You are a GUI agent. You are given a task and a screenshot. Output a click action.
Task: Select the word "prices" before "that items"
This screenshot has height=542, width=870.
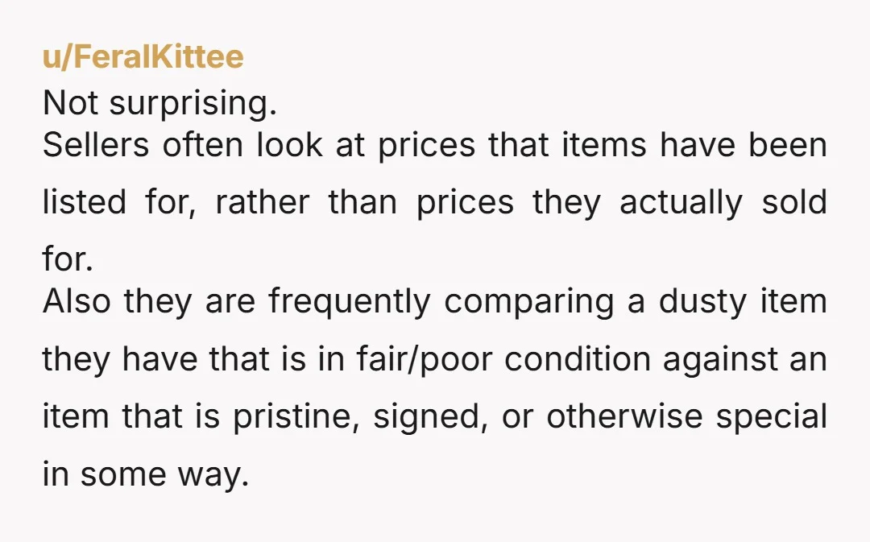click(x=426, y=147)
